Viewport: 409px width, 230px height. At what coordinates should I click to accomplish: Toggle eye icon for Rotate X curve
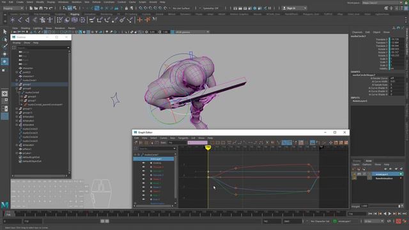coord(143,179)
